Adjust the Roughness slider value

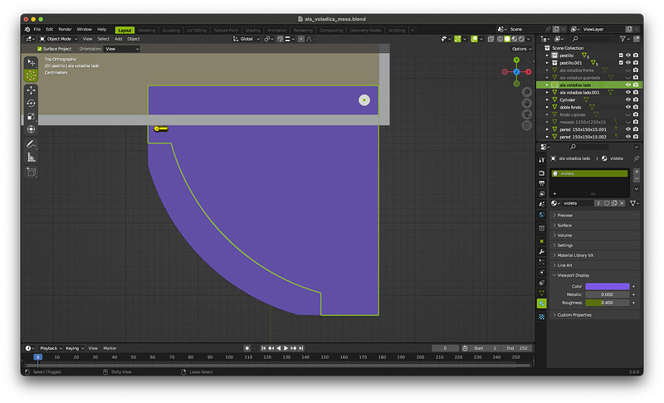pos(608,303)
